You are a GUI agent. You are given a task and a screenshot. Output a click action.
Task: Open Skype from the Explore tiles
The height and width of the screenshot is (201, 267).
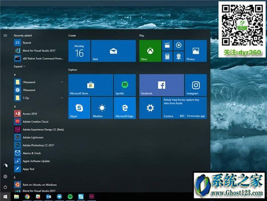pos(79,108)
